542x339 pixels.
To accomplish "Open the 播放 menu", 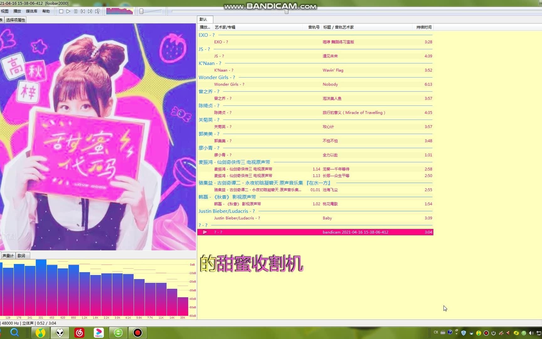I will click(17, 11).
